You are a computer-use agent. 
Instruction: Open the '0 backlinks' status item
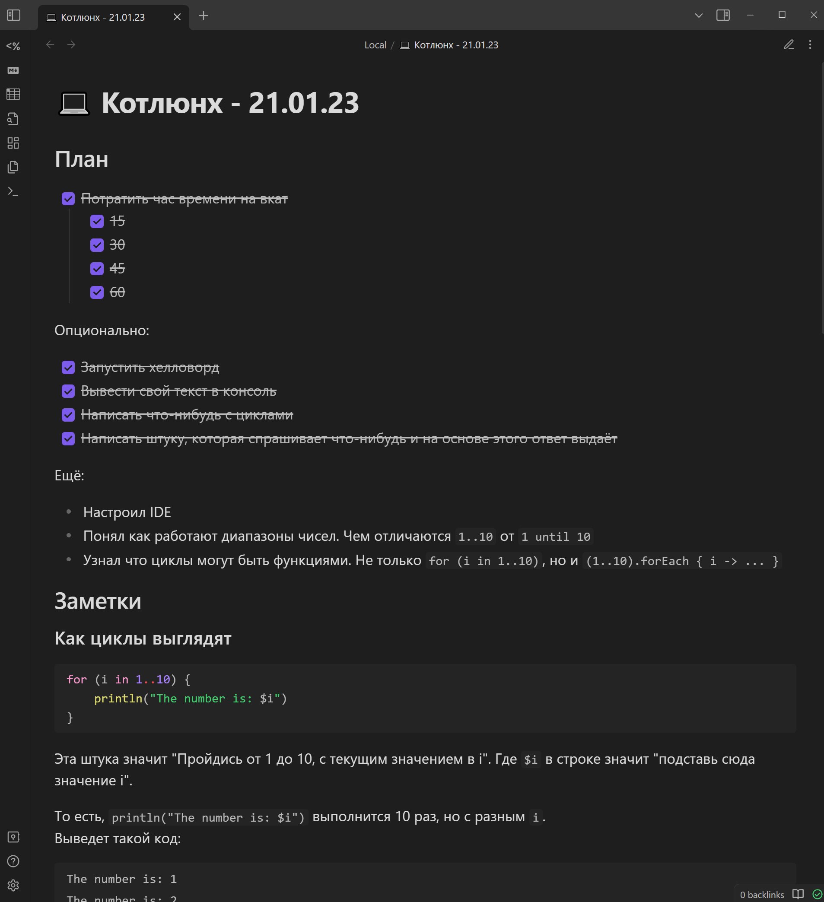pyautogui.click(x=762, y=894)
